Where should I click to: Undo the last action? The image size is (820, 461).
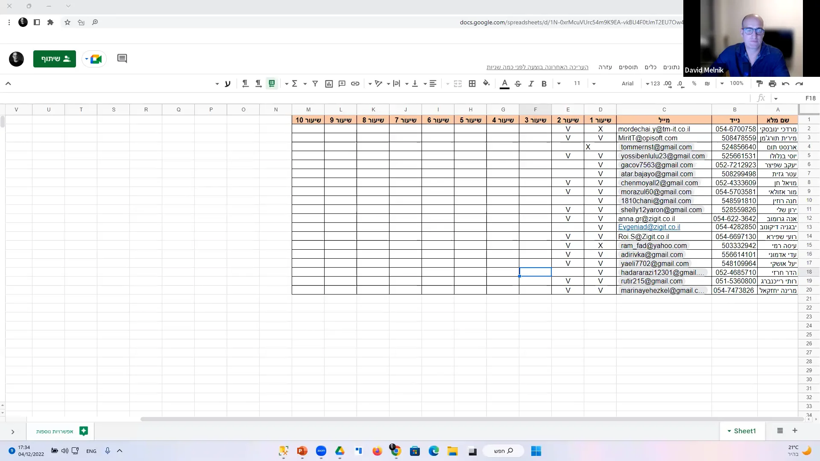coord(786,84)
